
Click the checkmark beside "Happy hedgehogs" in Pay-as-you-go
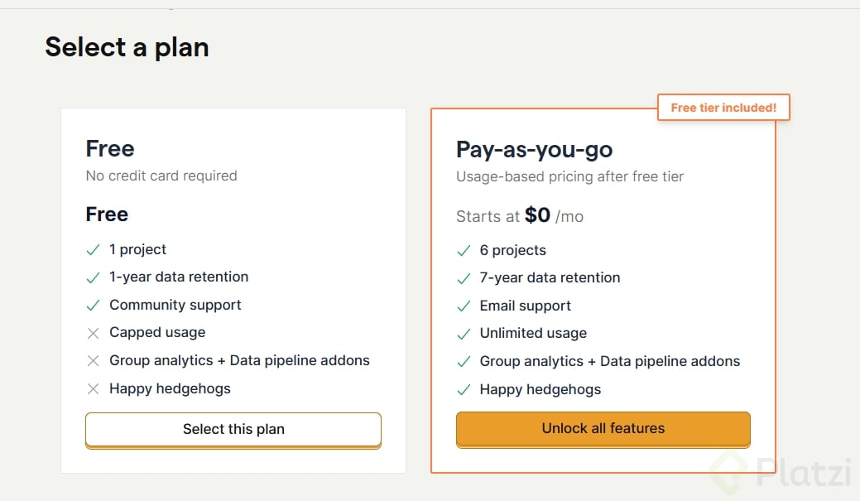(464, 389)
